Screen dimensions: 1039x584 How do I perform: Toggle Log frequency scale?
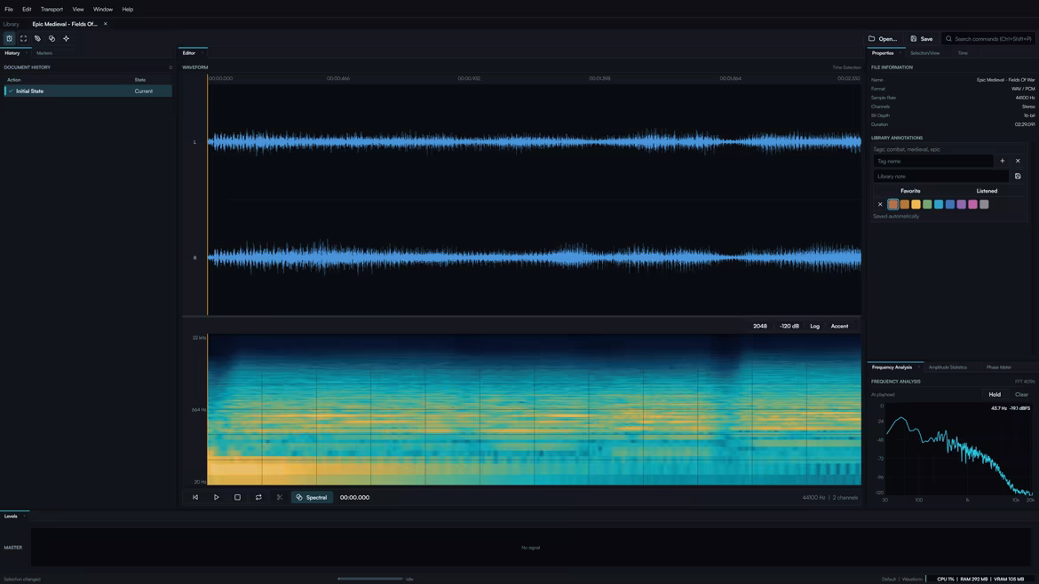click(x=814, y=326)
